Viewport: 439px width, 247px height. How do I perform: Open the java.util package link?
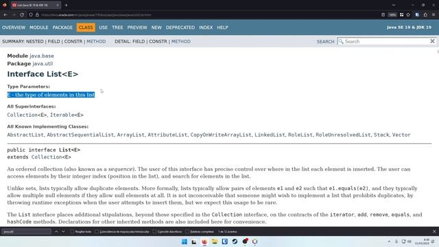pos(43,64)
